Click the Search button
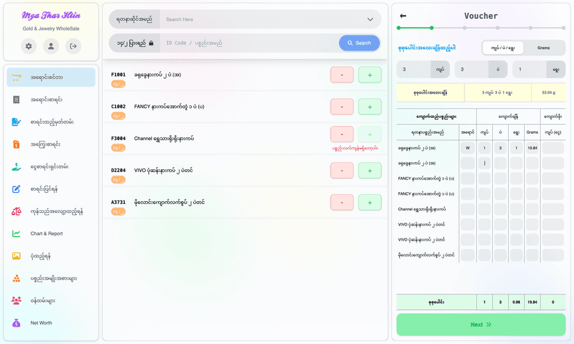This screenshot has height=344, width=574. [x=359, y=43]
